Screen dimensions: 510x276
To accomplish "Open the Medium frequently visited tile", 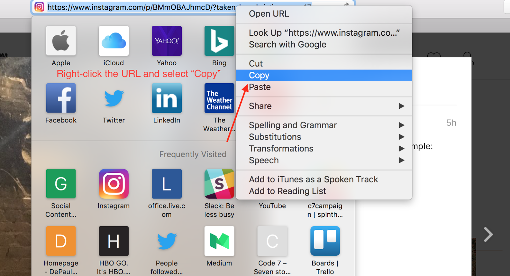I will pos(219,241).
